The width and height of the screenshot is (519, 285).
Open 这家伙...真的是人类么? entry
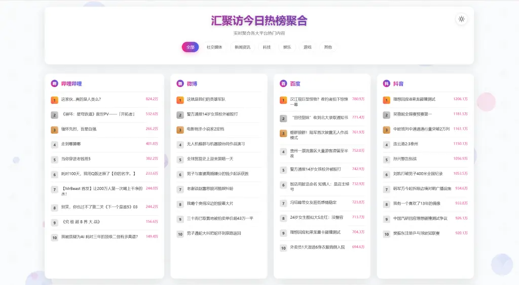pos(81,99)
